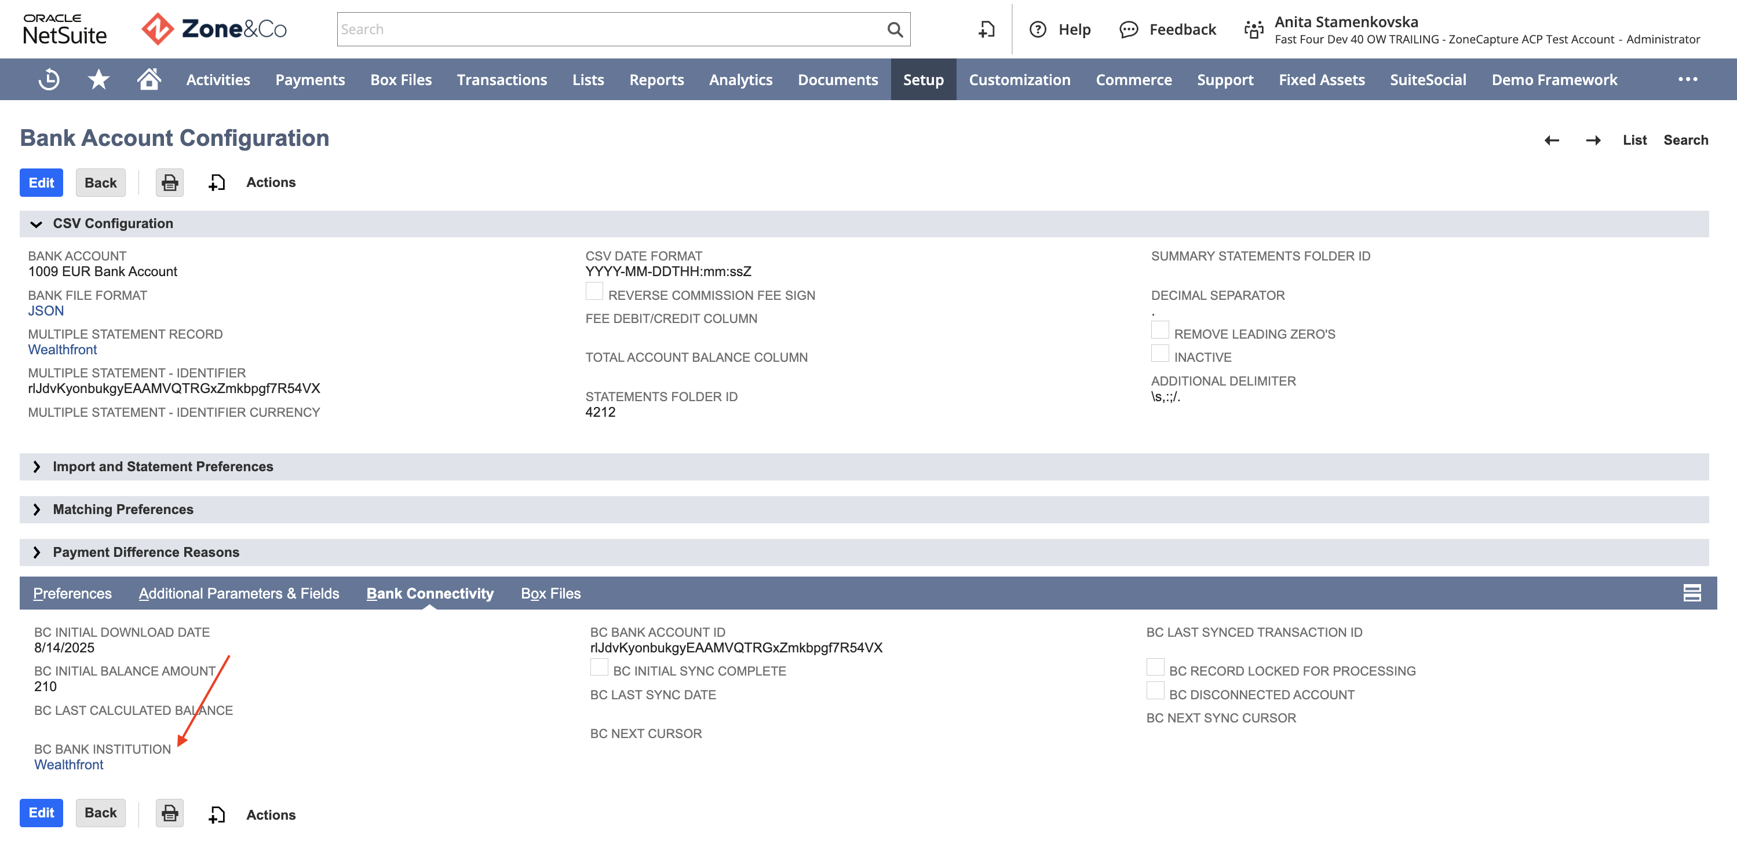Click the Feedback speech bubble icon
The image size is (1737, 844).
(1129, 30)
